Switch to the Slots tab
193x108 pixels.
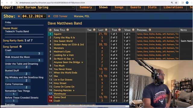152,7
